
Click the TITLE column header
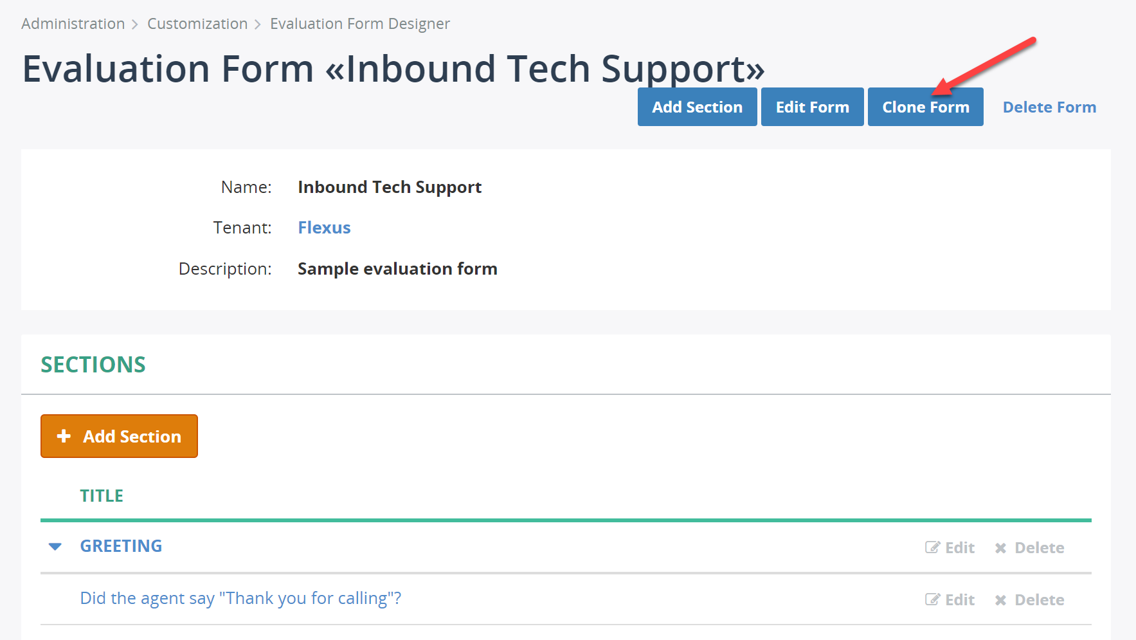coord(102,496)
